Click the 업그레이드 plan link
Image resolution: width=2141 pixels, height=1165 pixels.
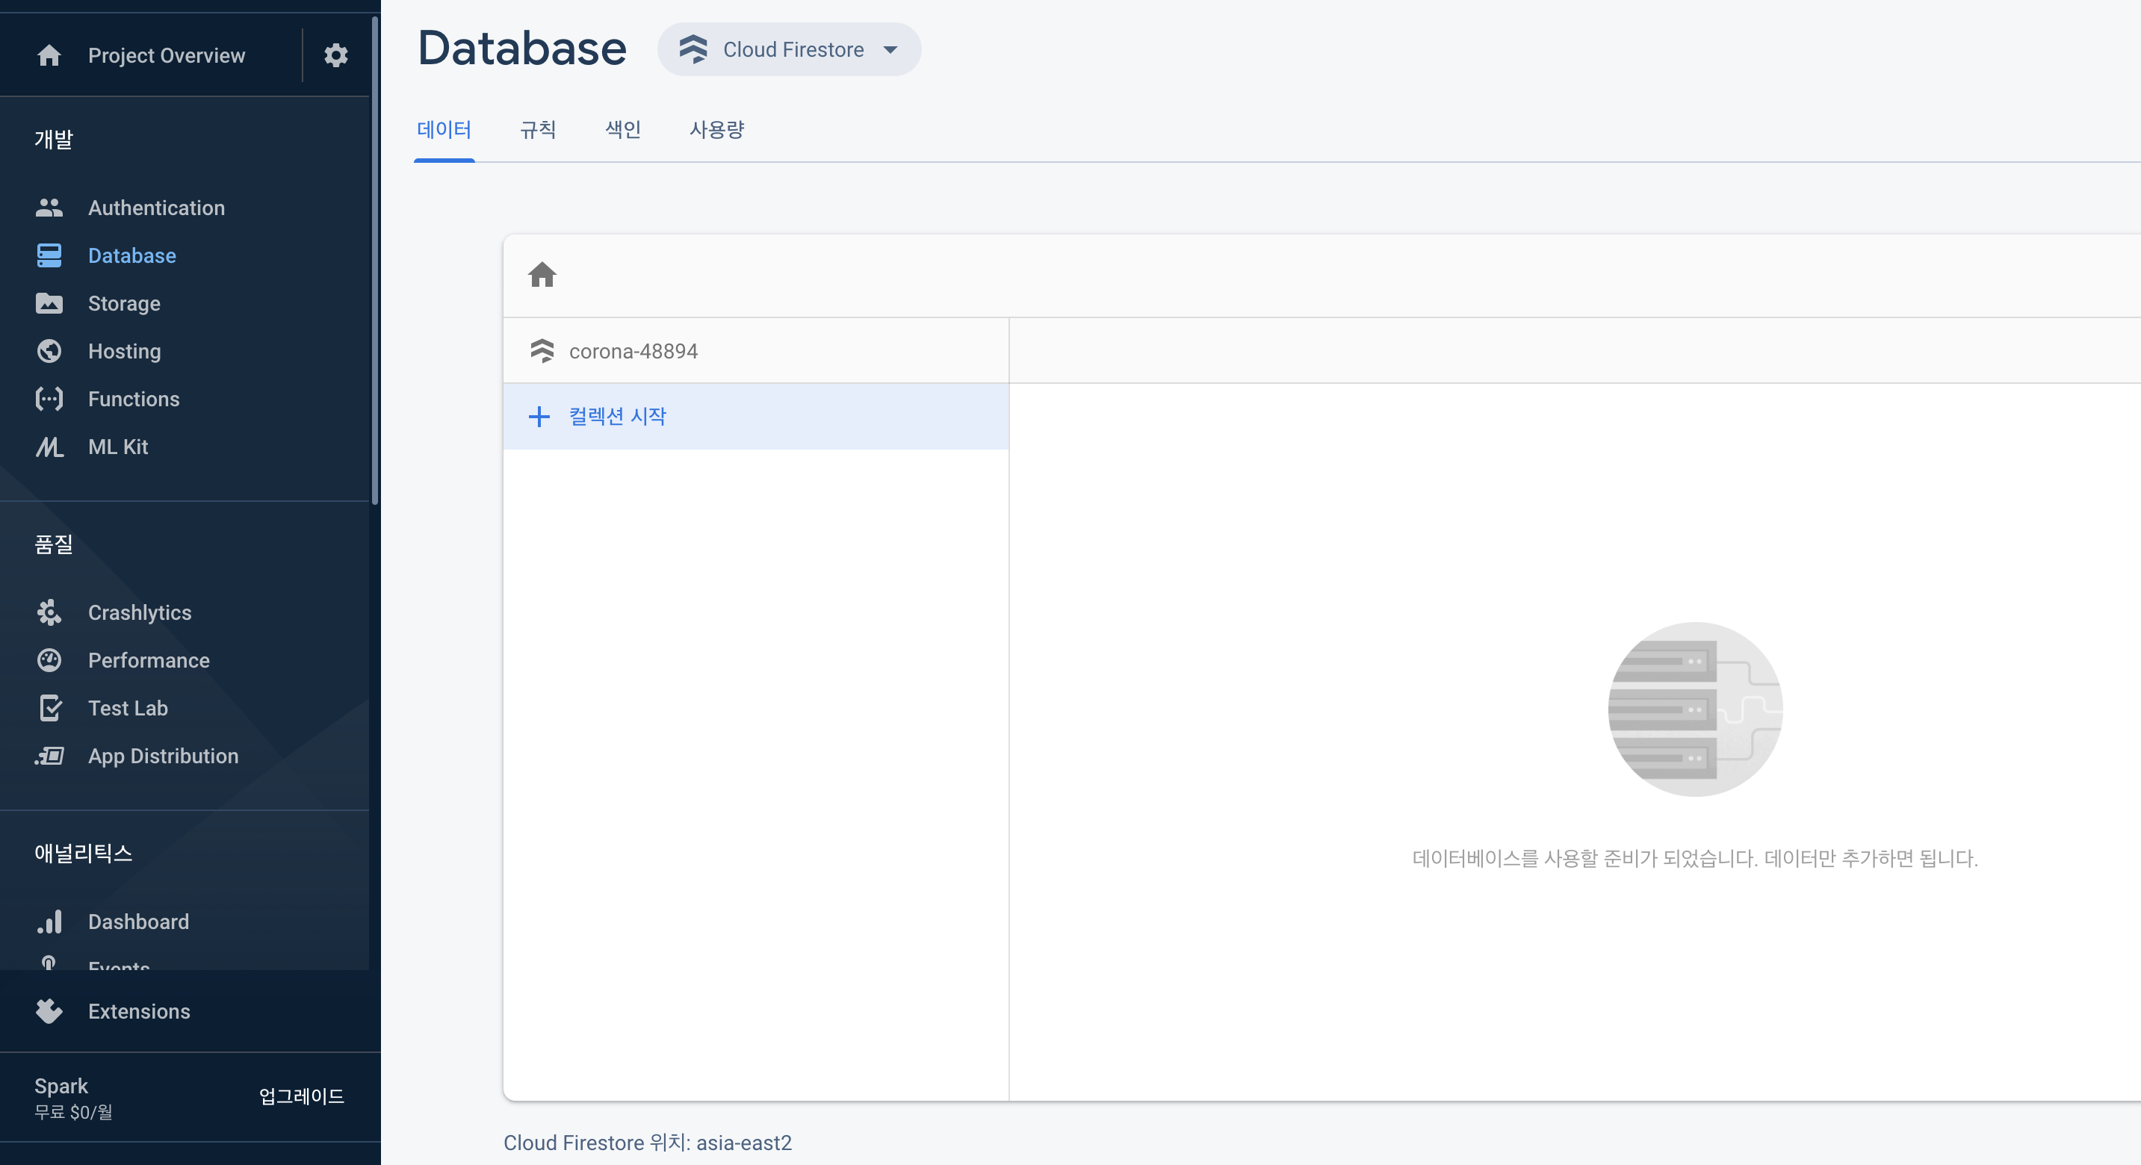[301, 1096]
